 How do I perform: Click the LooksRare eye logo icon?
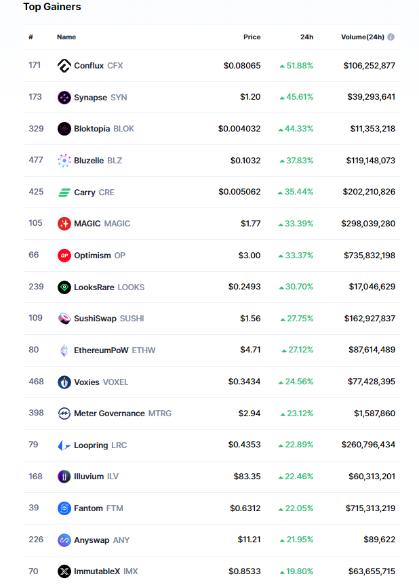64,287
